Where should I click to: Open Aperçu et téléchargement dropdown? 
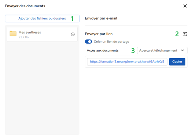point(162,50)
